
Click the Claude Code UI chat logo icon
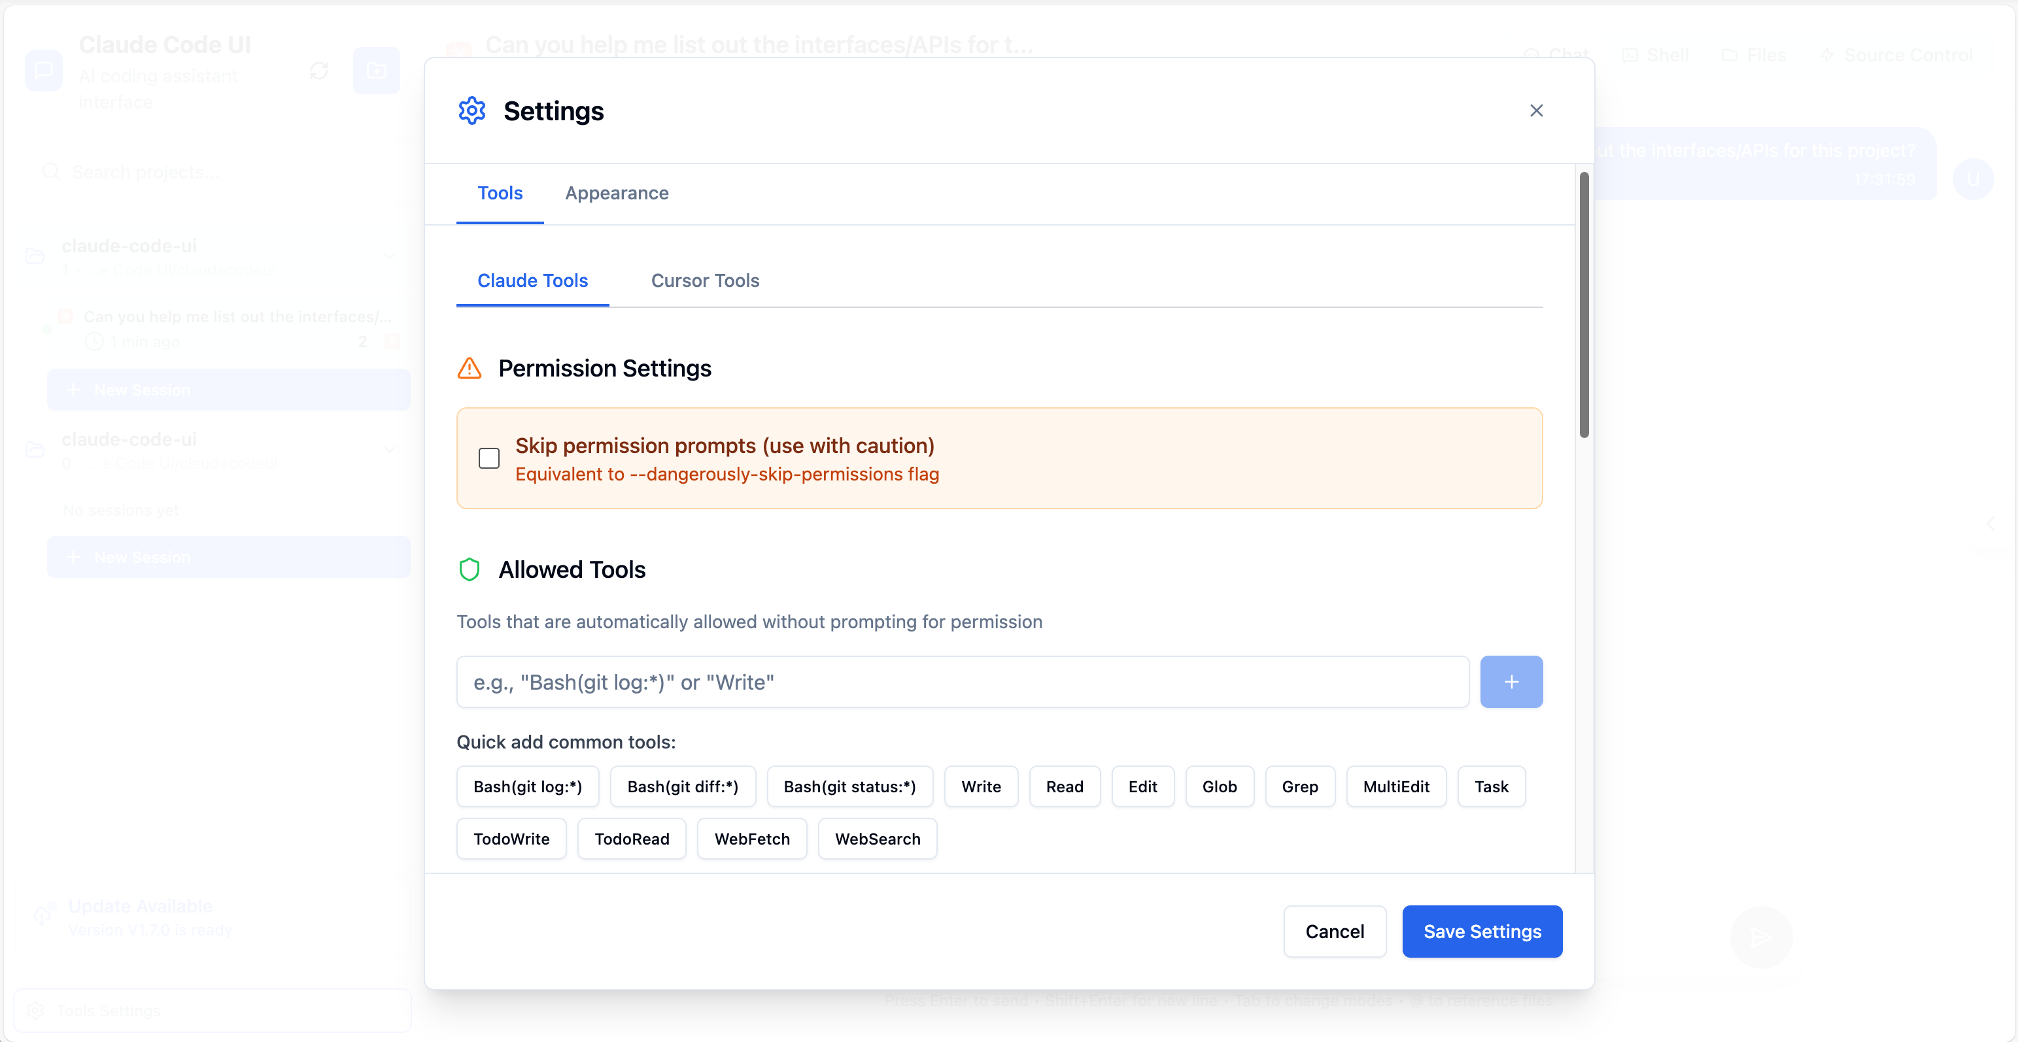pos(44,71)
